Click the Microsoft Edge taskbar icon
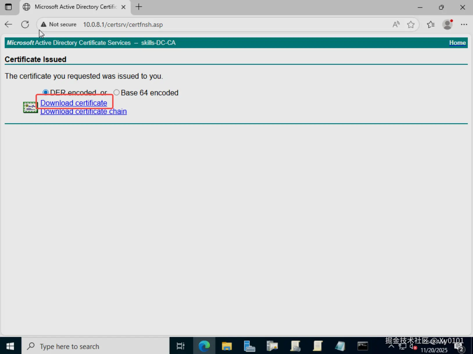This screenshot has height=354, width=473. (204, 346)
